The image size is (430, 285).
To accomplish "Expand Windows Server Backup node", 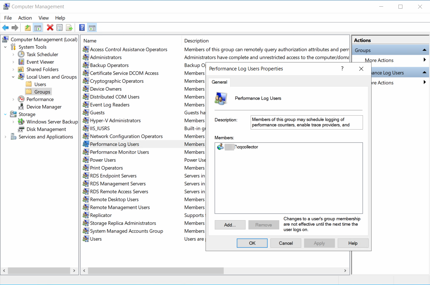I will click(x=13, y=122).
